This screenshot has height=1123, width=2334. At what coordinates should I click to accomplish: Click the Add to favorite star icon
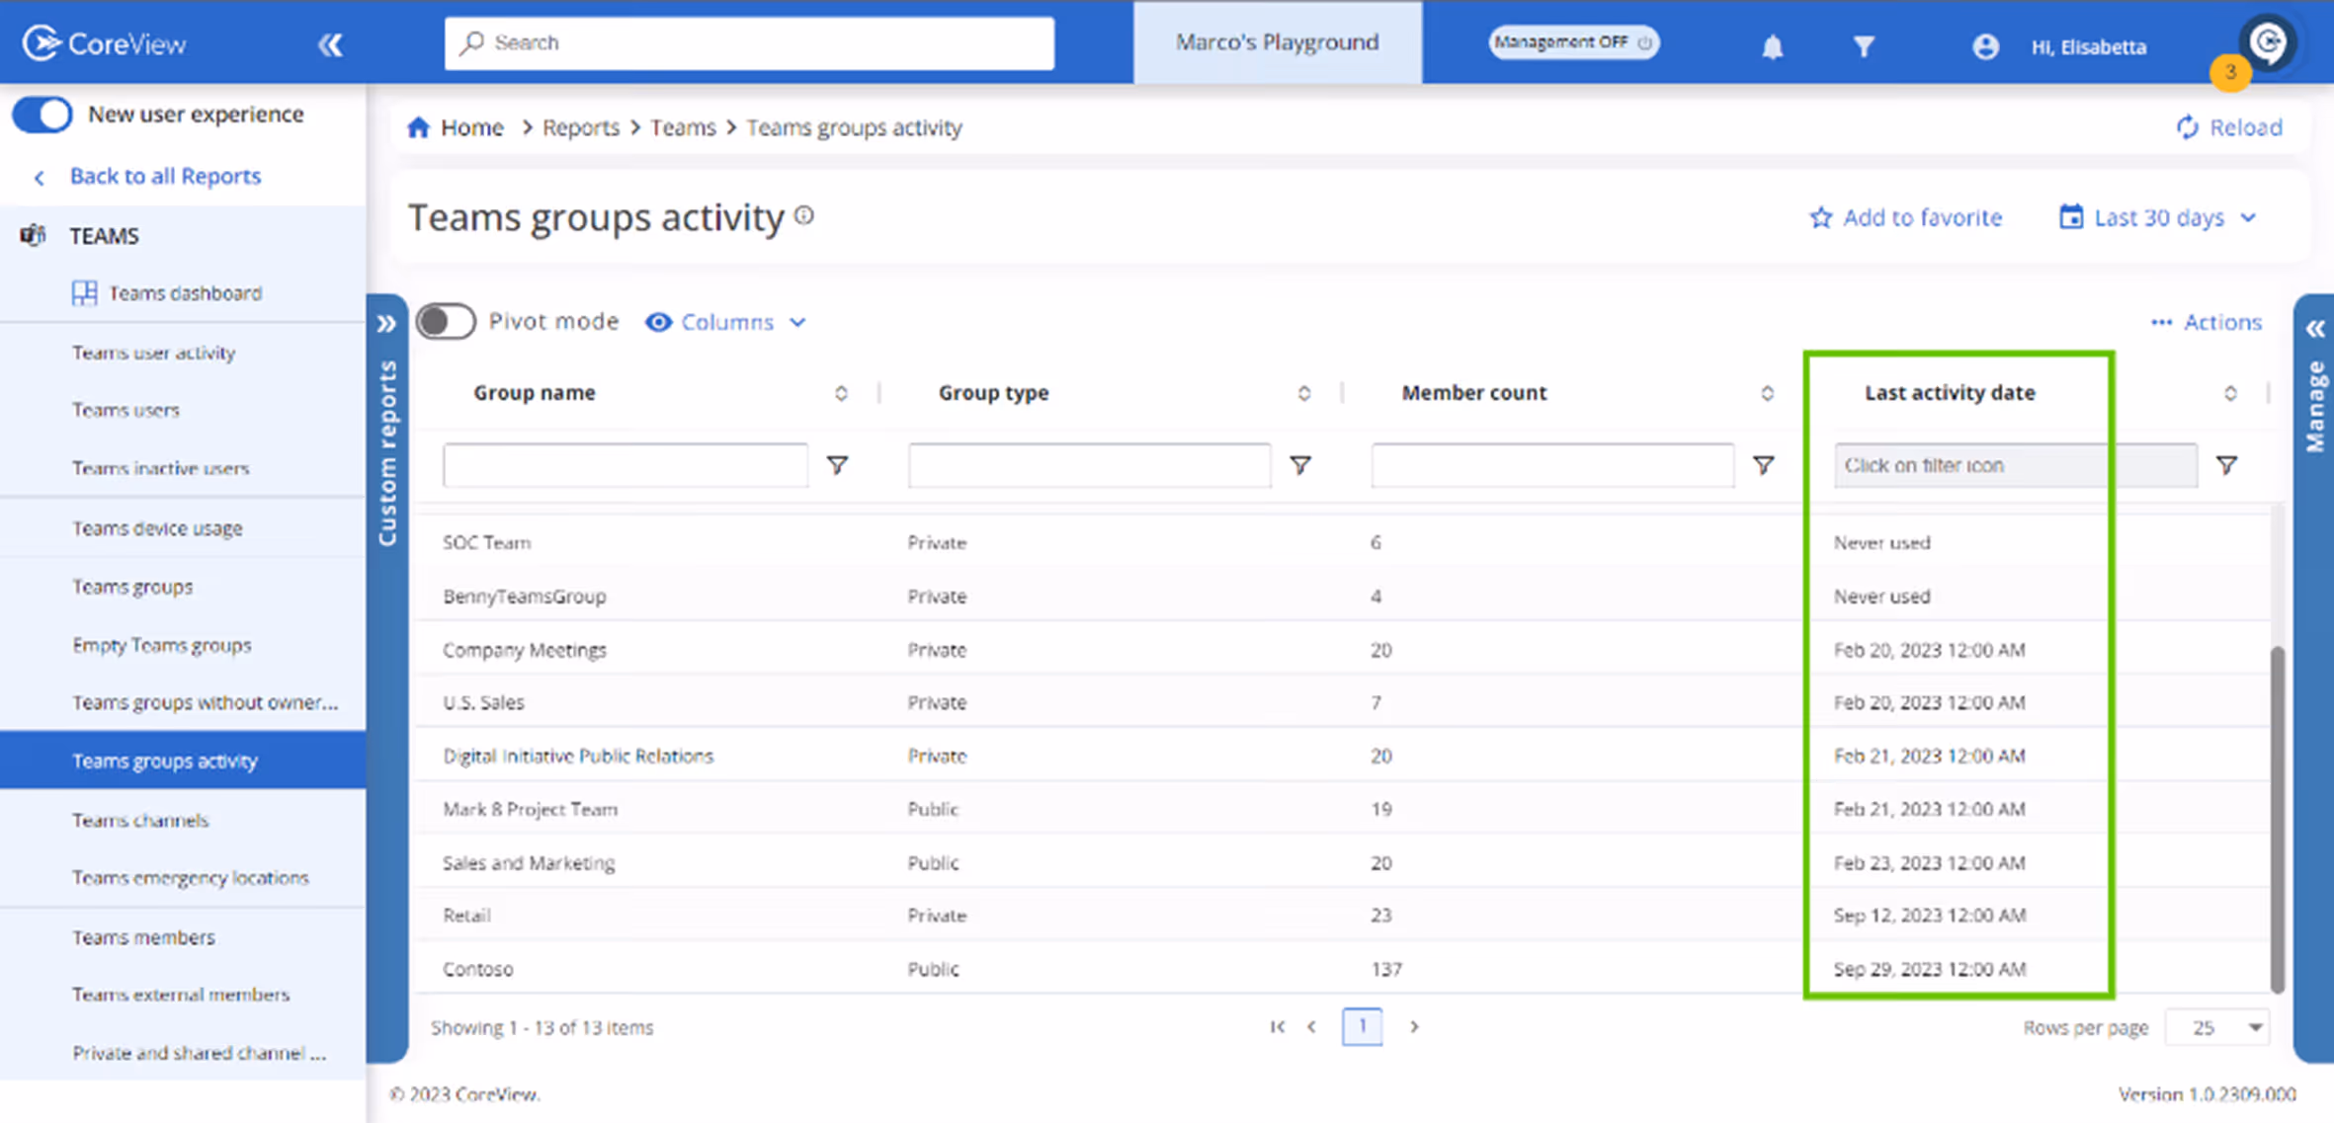coord(1820,217)
